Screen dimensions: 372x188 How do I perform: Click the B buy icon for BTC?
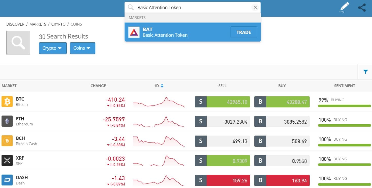point(260,102)
